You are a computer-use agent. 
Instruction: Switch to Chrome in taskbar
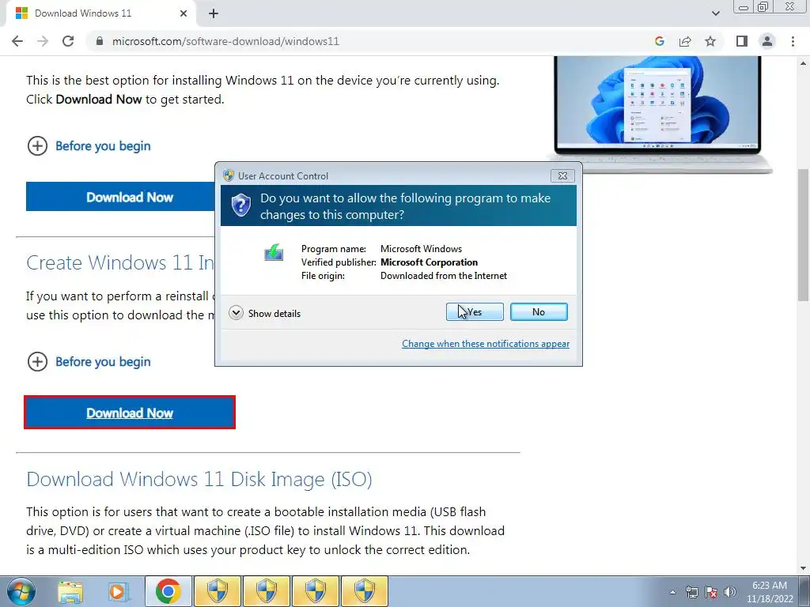(x=168, y=591)
